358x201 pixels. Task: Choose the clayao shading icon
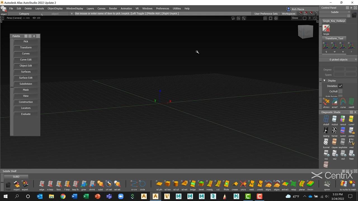coord(335,142)
